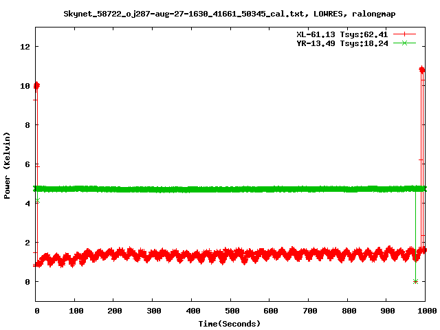Click the green YR trace near 500 seconds
Image resolution: width=440 pixels, height=330 pixels.
coord(230,189)
